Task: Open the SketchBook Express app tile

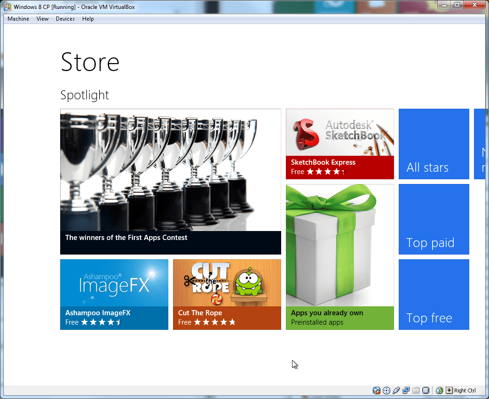Action: coord(340,144)
